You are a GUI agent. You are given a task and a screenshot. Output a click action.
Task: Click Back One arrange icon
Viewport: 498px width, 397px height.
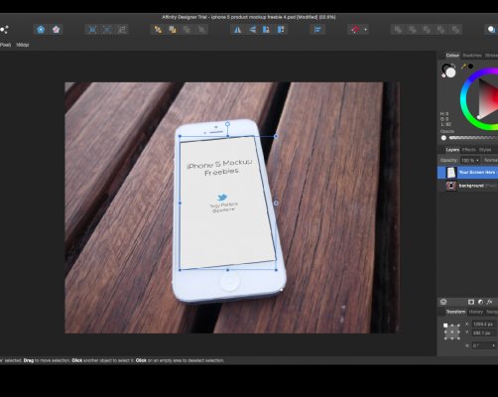point(173,30)
